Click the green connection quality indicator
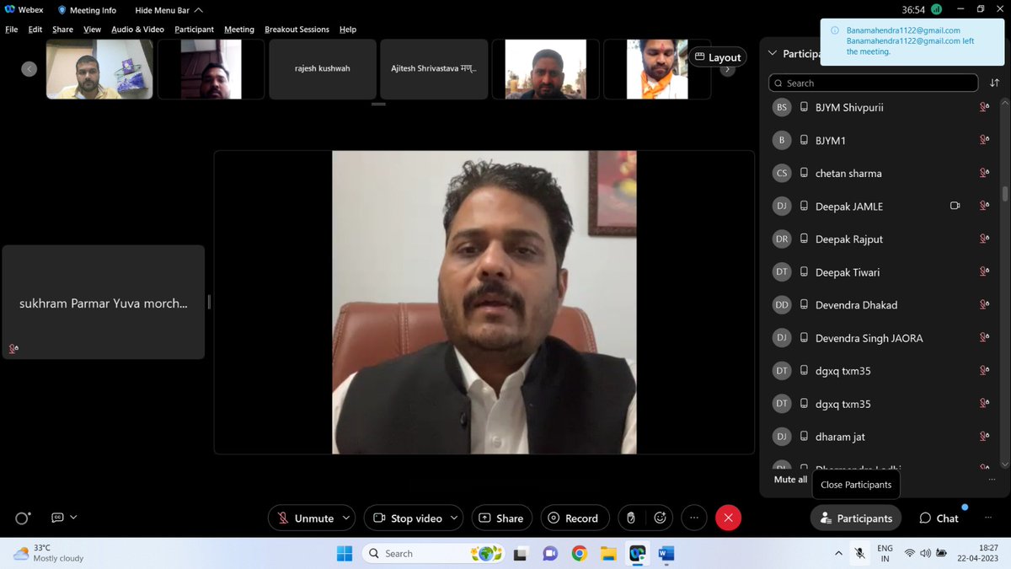 pyautogui.click(x=935, y=9)
